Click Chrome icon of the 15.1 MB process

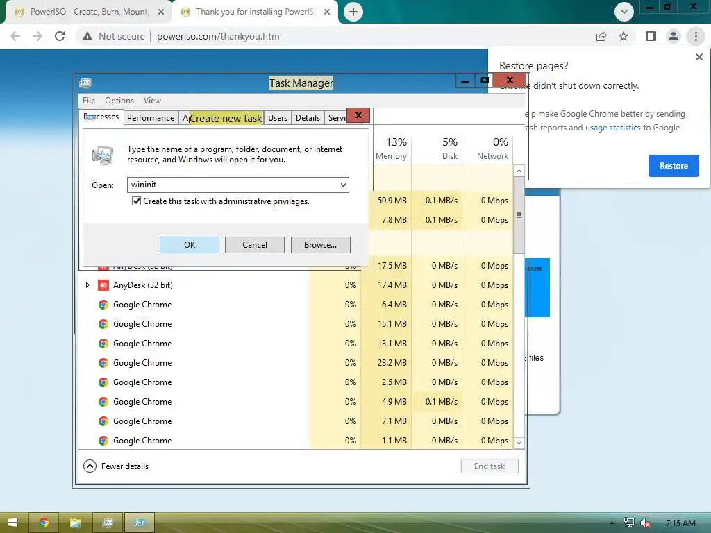103,324
